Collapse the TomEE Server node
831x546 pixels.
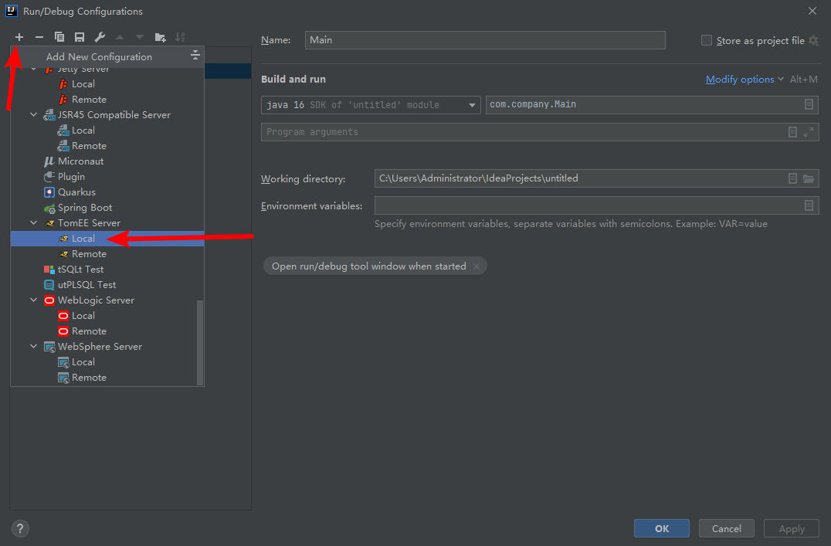(34, 223)
